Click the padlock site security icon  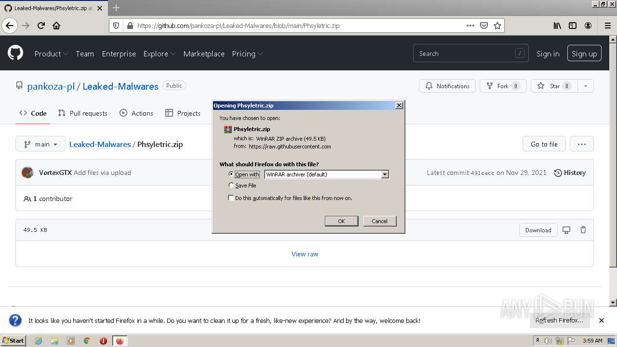(x=130, y=26)
